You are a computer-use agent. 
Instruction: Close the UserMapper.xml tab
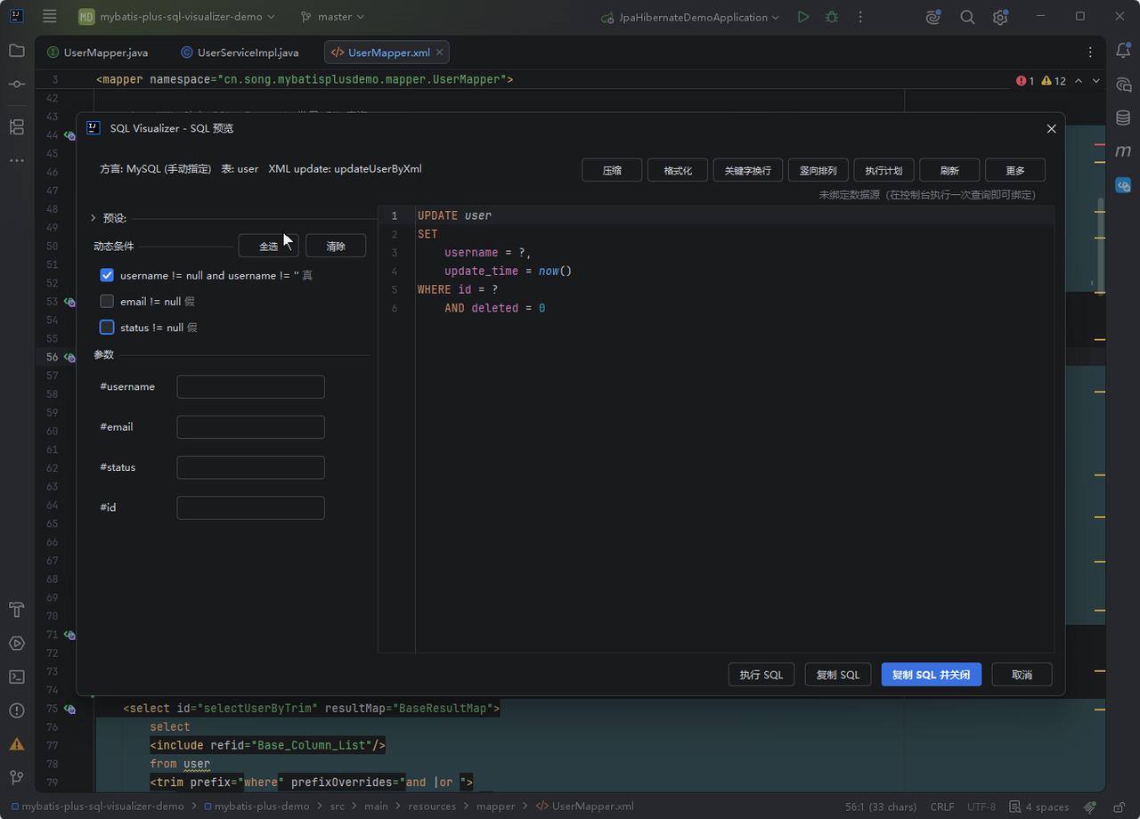440,53
